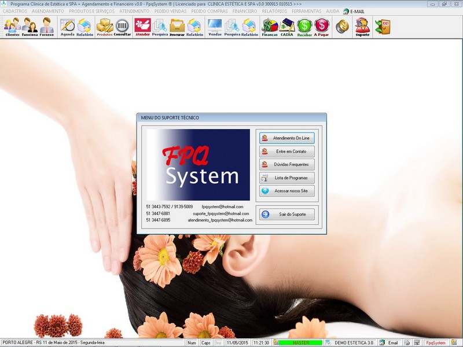Viewport: 463px width, 347px height.
Task: Click the printer icon in status bar
Action: [407, 342]
